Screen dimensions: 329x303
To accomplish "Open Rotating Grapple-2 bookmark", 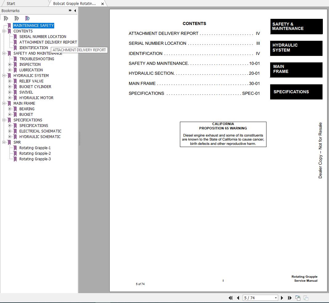I will [x=35, y=154].
